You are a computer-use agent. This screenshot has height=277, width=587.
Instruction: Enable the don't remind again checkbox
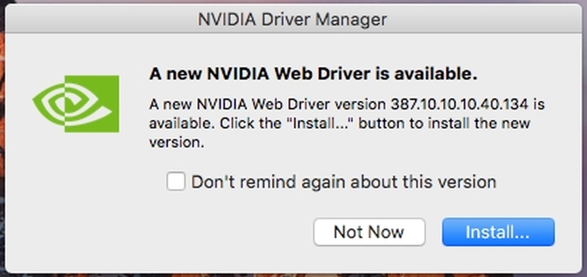click(176, 182)
